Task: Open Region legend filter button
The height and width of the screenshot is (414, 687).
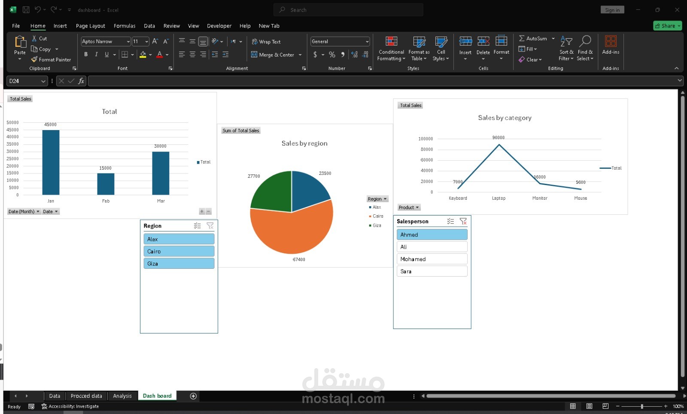Action: pos(377,199)
